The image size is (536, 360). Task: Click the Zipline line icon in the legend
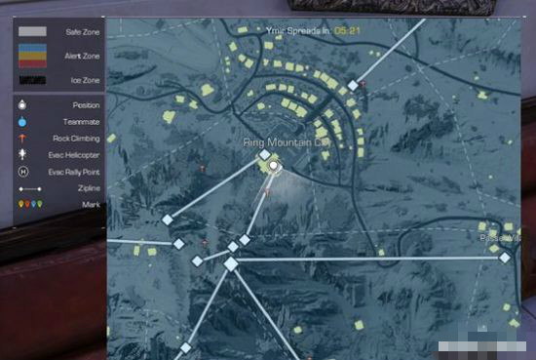(x=30, y=189)
